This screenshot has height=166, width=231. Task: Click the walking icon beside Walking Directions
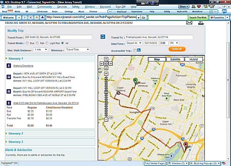9,66
